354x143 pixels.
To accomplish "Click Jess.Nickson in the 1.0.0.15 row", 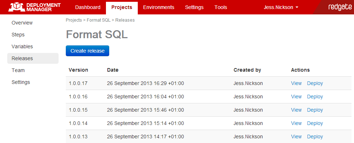I will 248,110.
